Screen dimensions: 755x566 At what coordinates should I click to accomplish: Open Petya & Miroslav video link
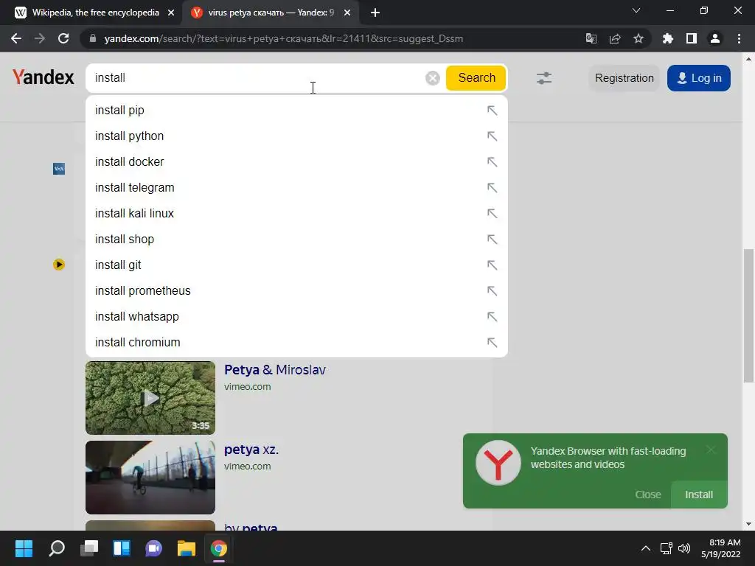pos(275,370)
